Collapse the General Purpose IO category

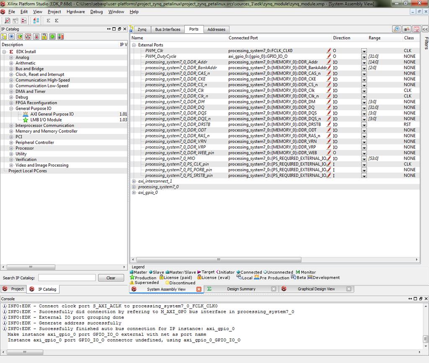click(x=11, y=108)
